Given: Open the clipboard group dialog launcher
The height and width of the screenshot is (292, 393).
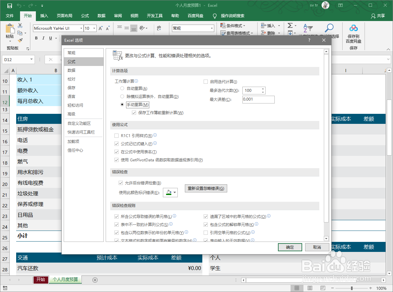Looking at the screenshot, I should coord(28,49).
